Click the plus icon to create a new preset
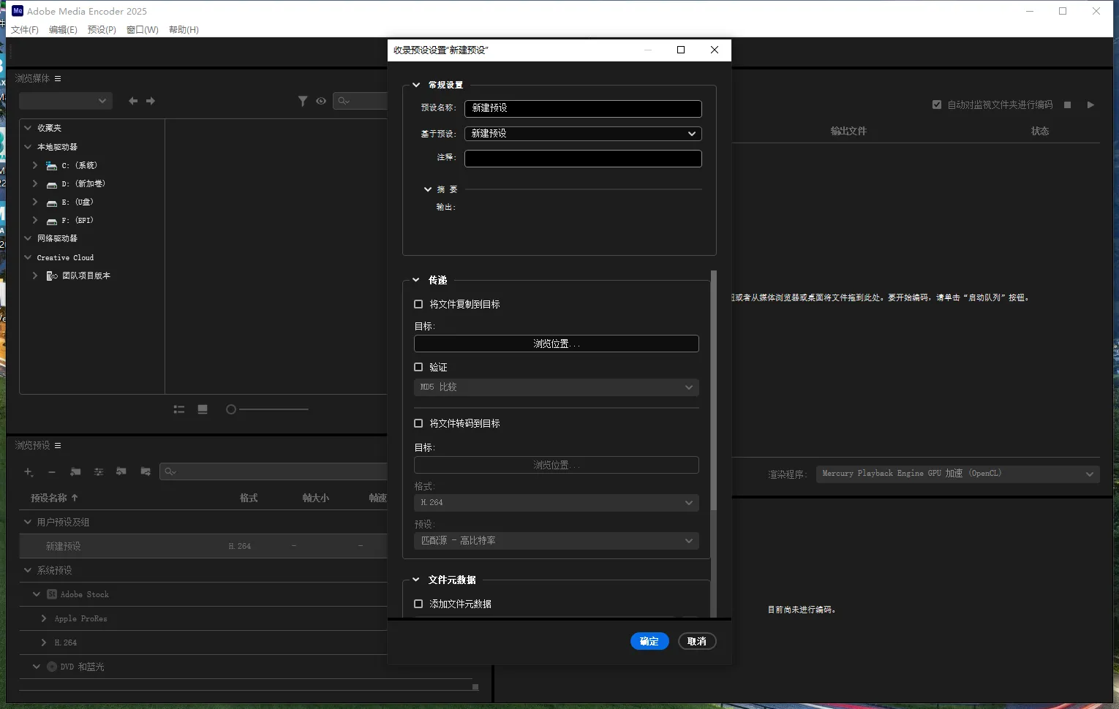 (x=29, y=472)
